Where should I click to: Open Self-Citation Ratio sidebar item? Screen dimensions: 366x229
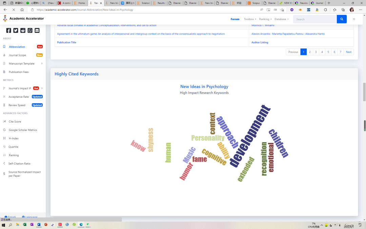[x=19, y=164]
